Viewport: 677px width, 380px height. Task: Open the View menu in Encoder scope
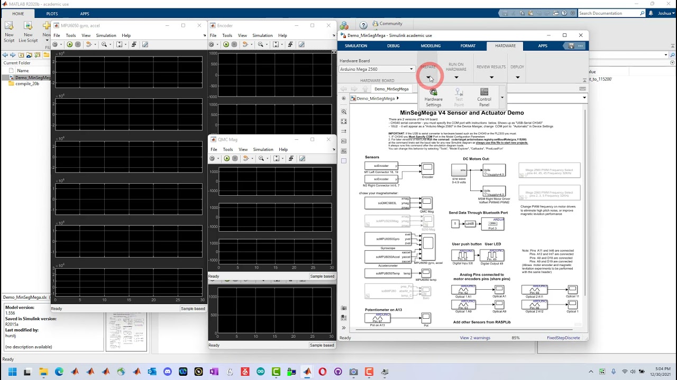click(x=242, y=35)
